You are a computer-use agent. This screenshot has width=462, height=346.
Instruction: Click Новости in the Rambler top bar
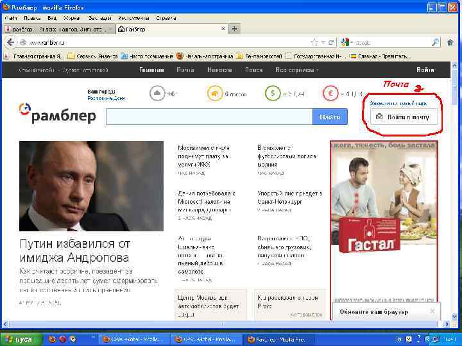(x=219, y=70)
